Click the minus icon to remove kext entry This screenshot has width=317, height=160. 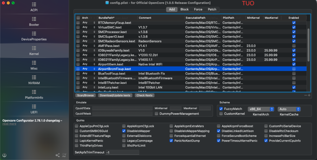click(x=306, y=95)
